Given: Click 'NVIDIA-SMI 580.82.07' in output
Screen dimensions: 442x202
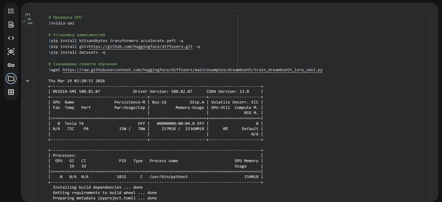Looking at the screenshot, I should point(76,91).
